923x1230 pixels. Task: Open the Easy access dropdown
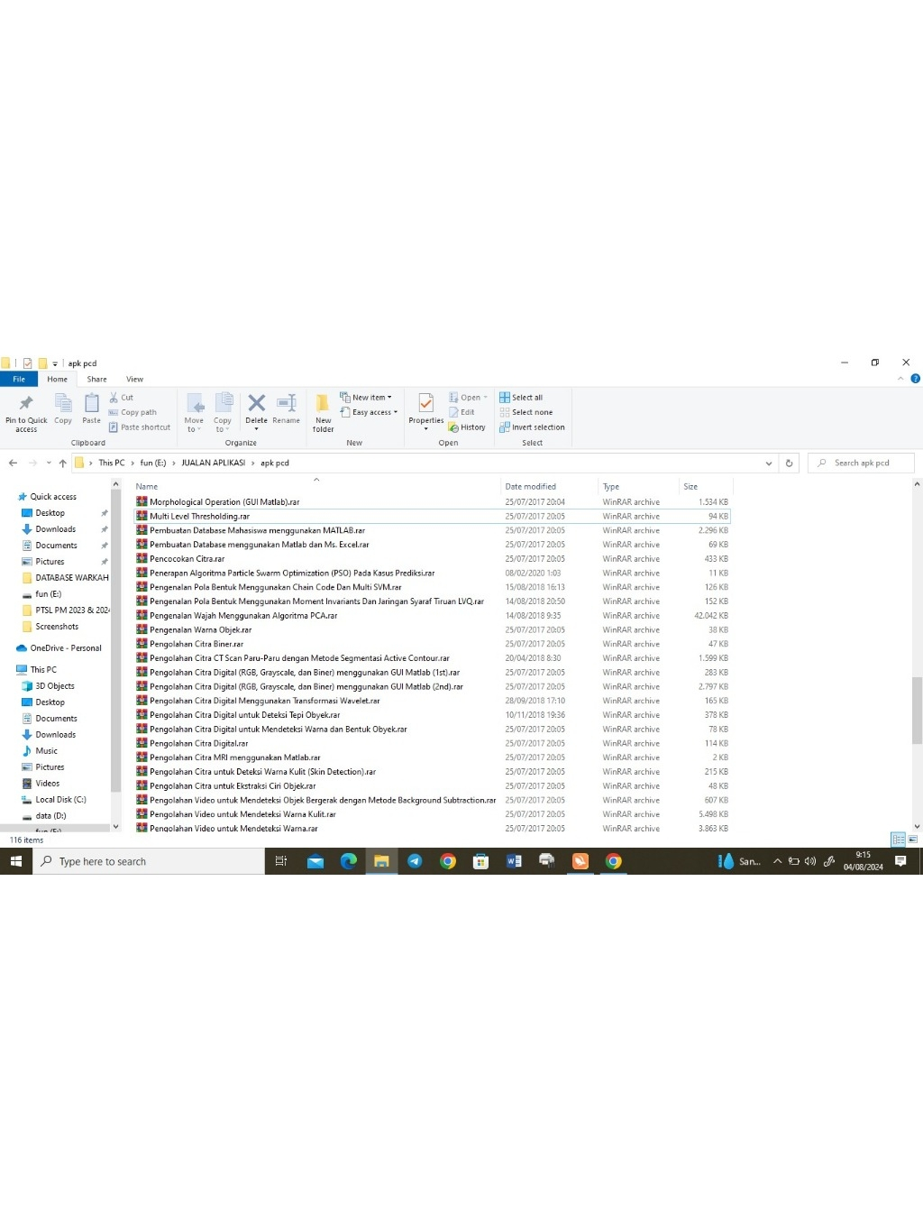click(x=369, y=412)
